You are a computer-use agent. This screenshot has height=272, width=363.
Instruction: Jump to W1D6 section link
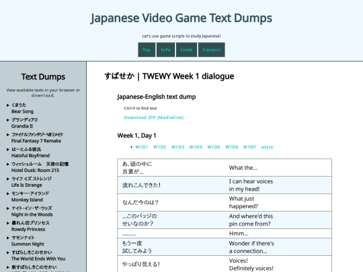click(232, 147)
